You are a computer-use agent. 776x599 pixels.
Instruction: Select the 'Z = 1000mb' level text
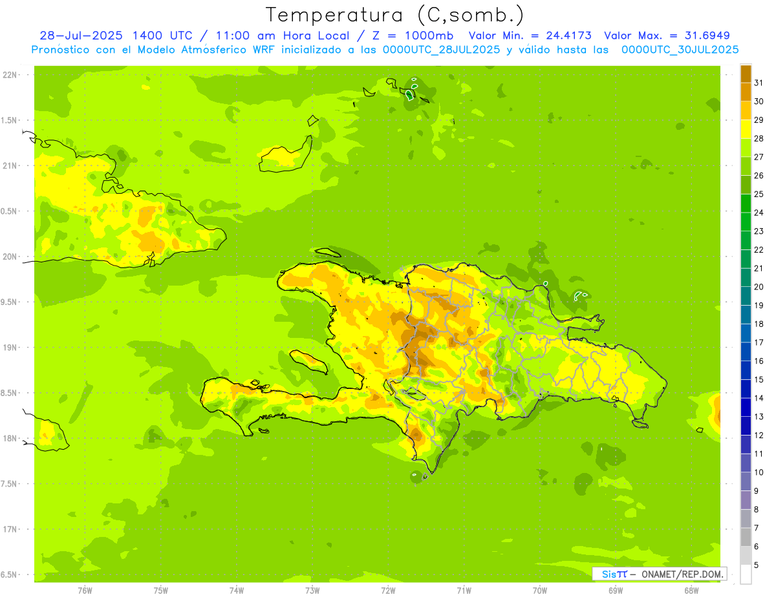pyautogui.click(x=409, y=36)
